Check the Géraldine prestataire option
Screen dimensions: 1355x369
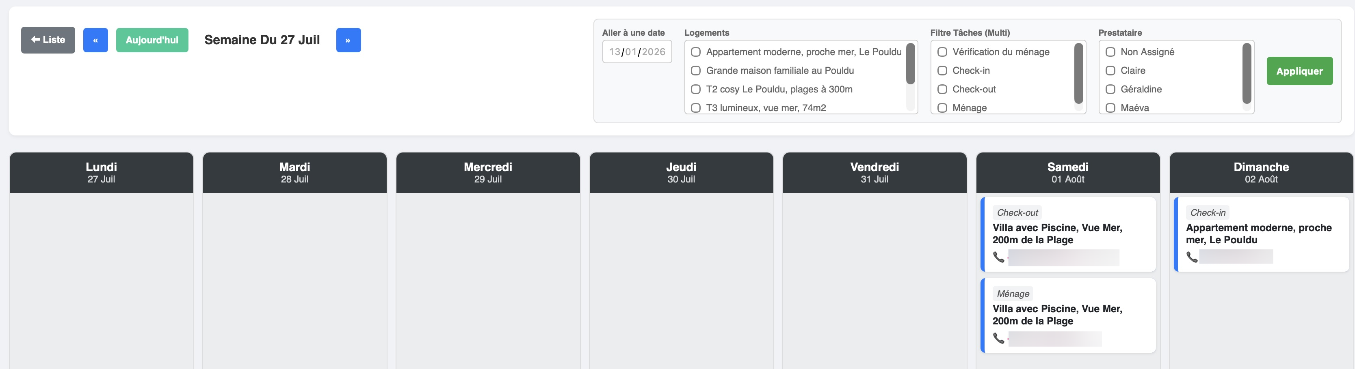point(1110,89)
